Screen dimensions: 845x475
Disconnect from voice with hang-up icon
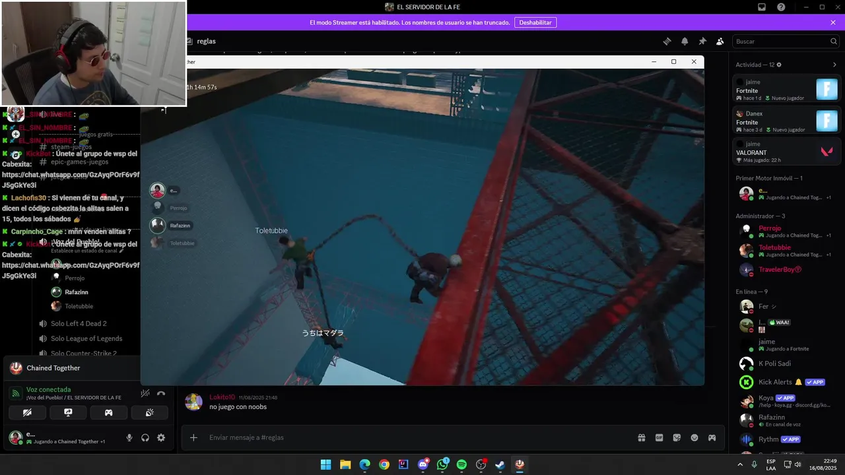click(161, 394)
